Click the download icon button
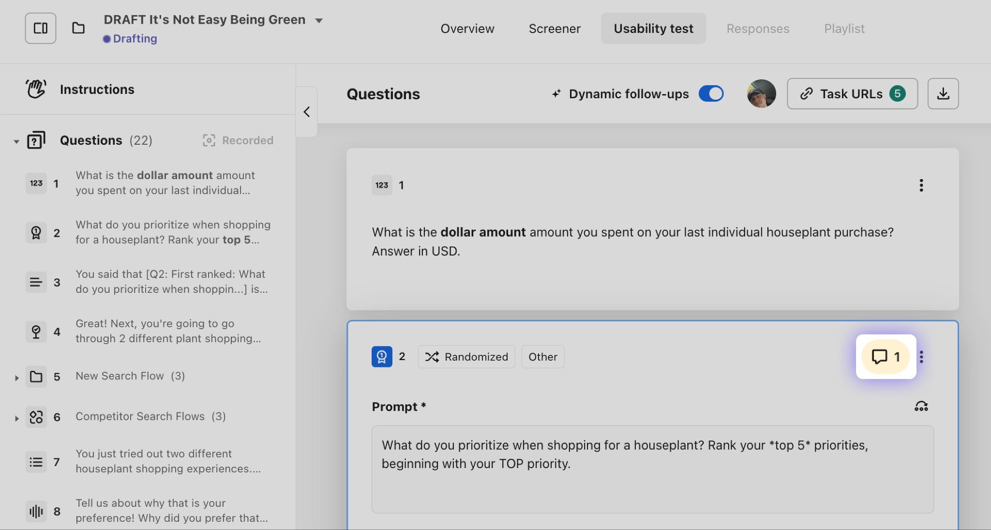 pos(943,94)
